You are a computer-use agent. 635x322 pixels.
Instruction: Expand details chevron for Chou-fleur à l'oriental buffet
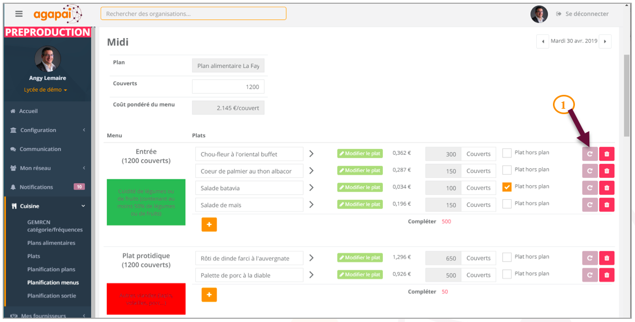click(x=312, y=154)
